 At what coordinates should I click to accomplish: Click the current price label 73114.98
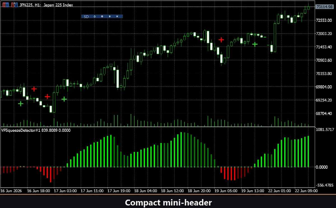pyautogui.click(x=325, y=7)
